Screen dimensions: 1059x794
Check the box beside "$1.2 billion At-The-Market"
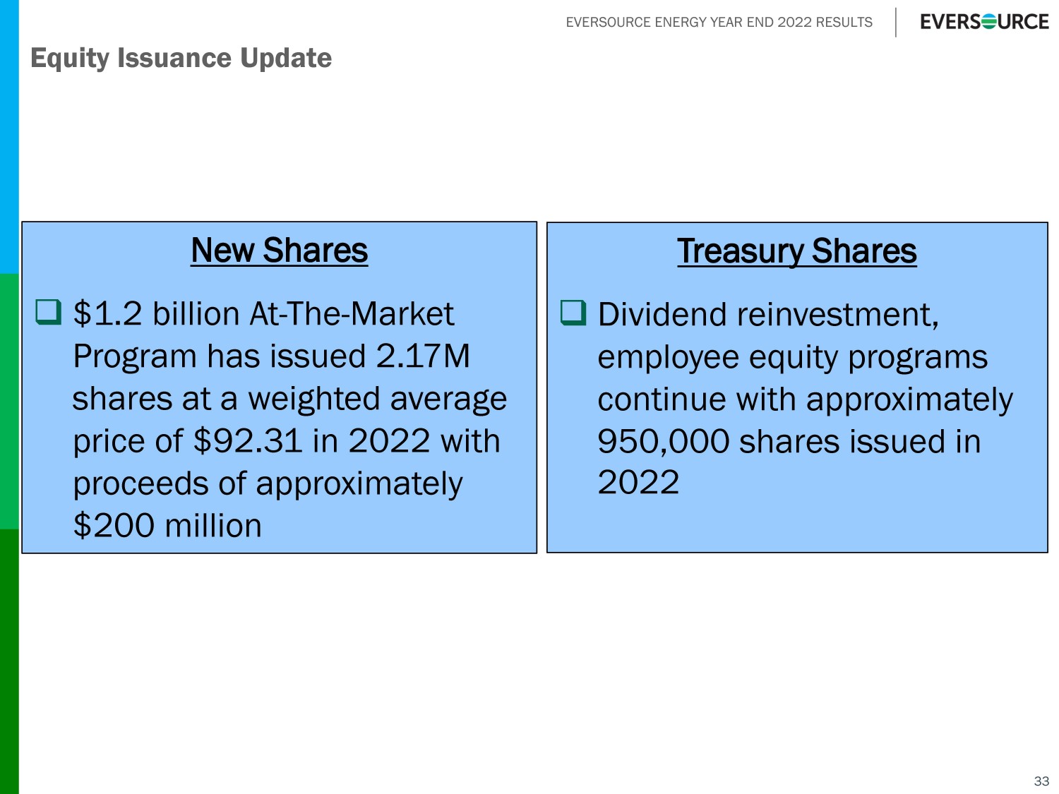(49, 311)
